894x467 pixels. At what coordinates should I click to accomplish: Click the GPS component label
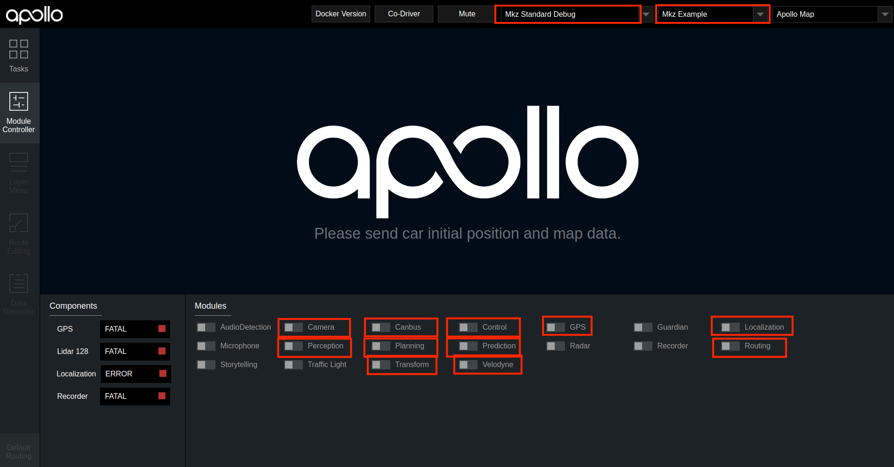point(65,329)
